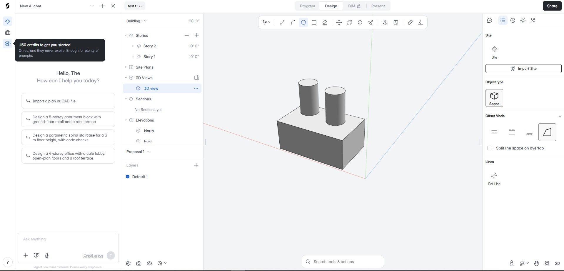Select the Arc drawing tool

pos(293,22)
